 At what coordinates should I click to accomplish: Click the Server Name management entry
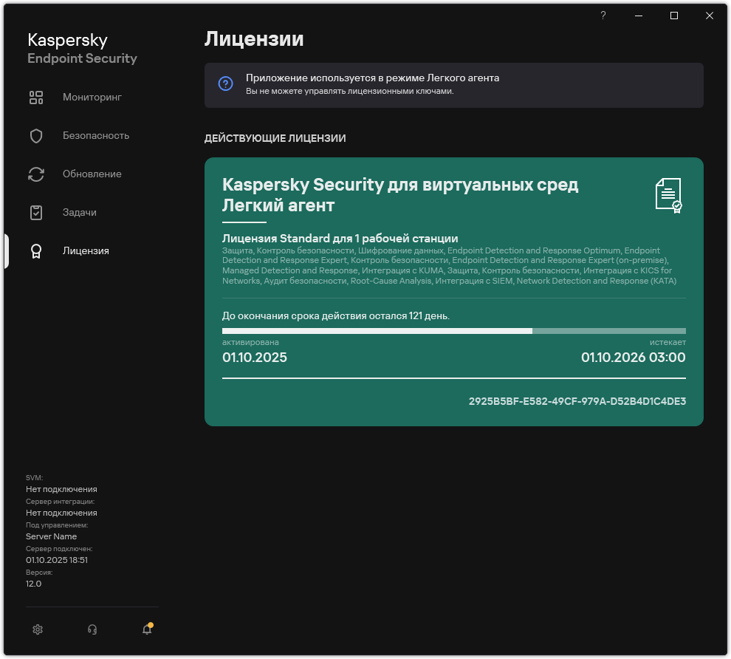point(52,536)
